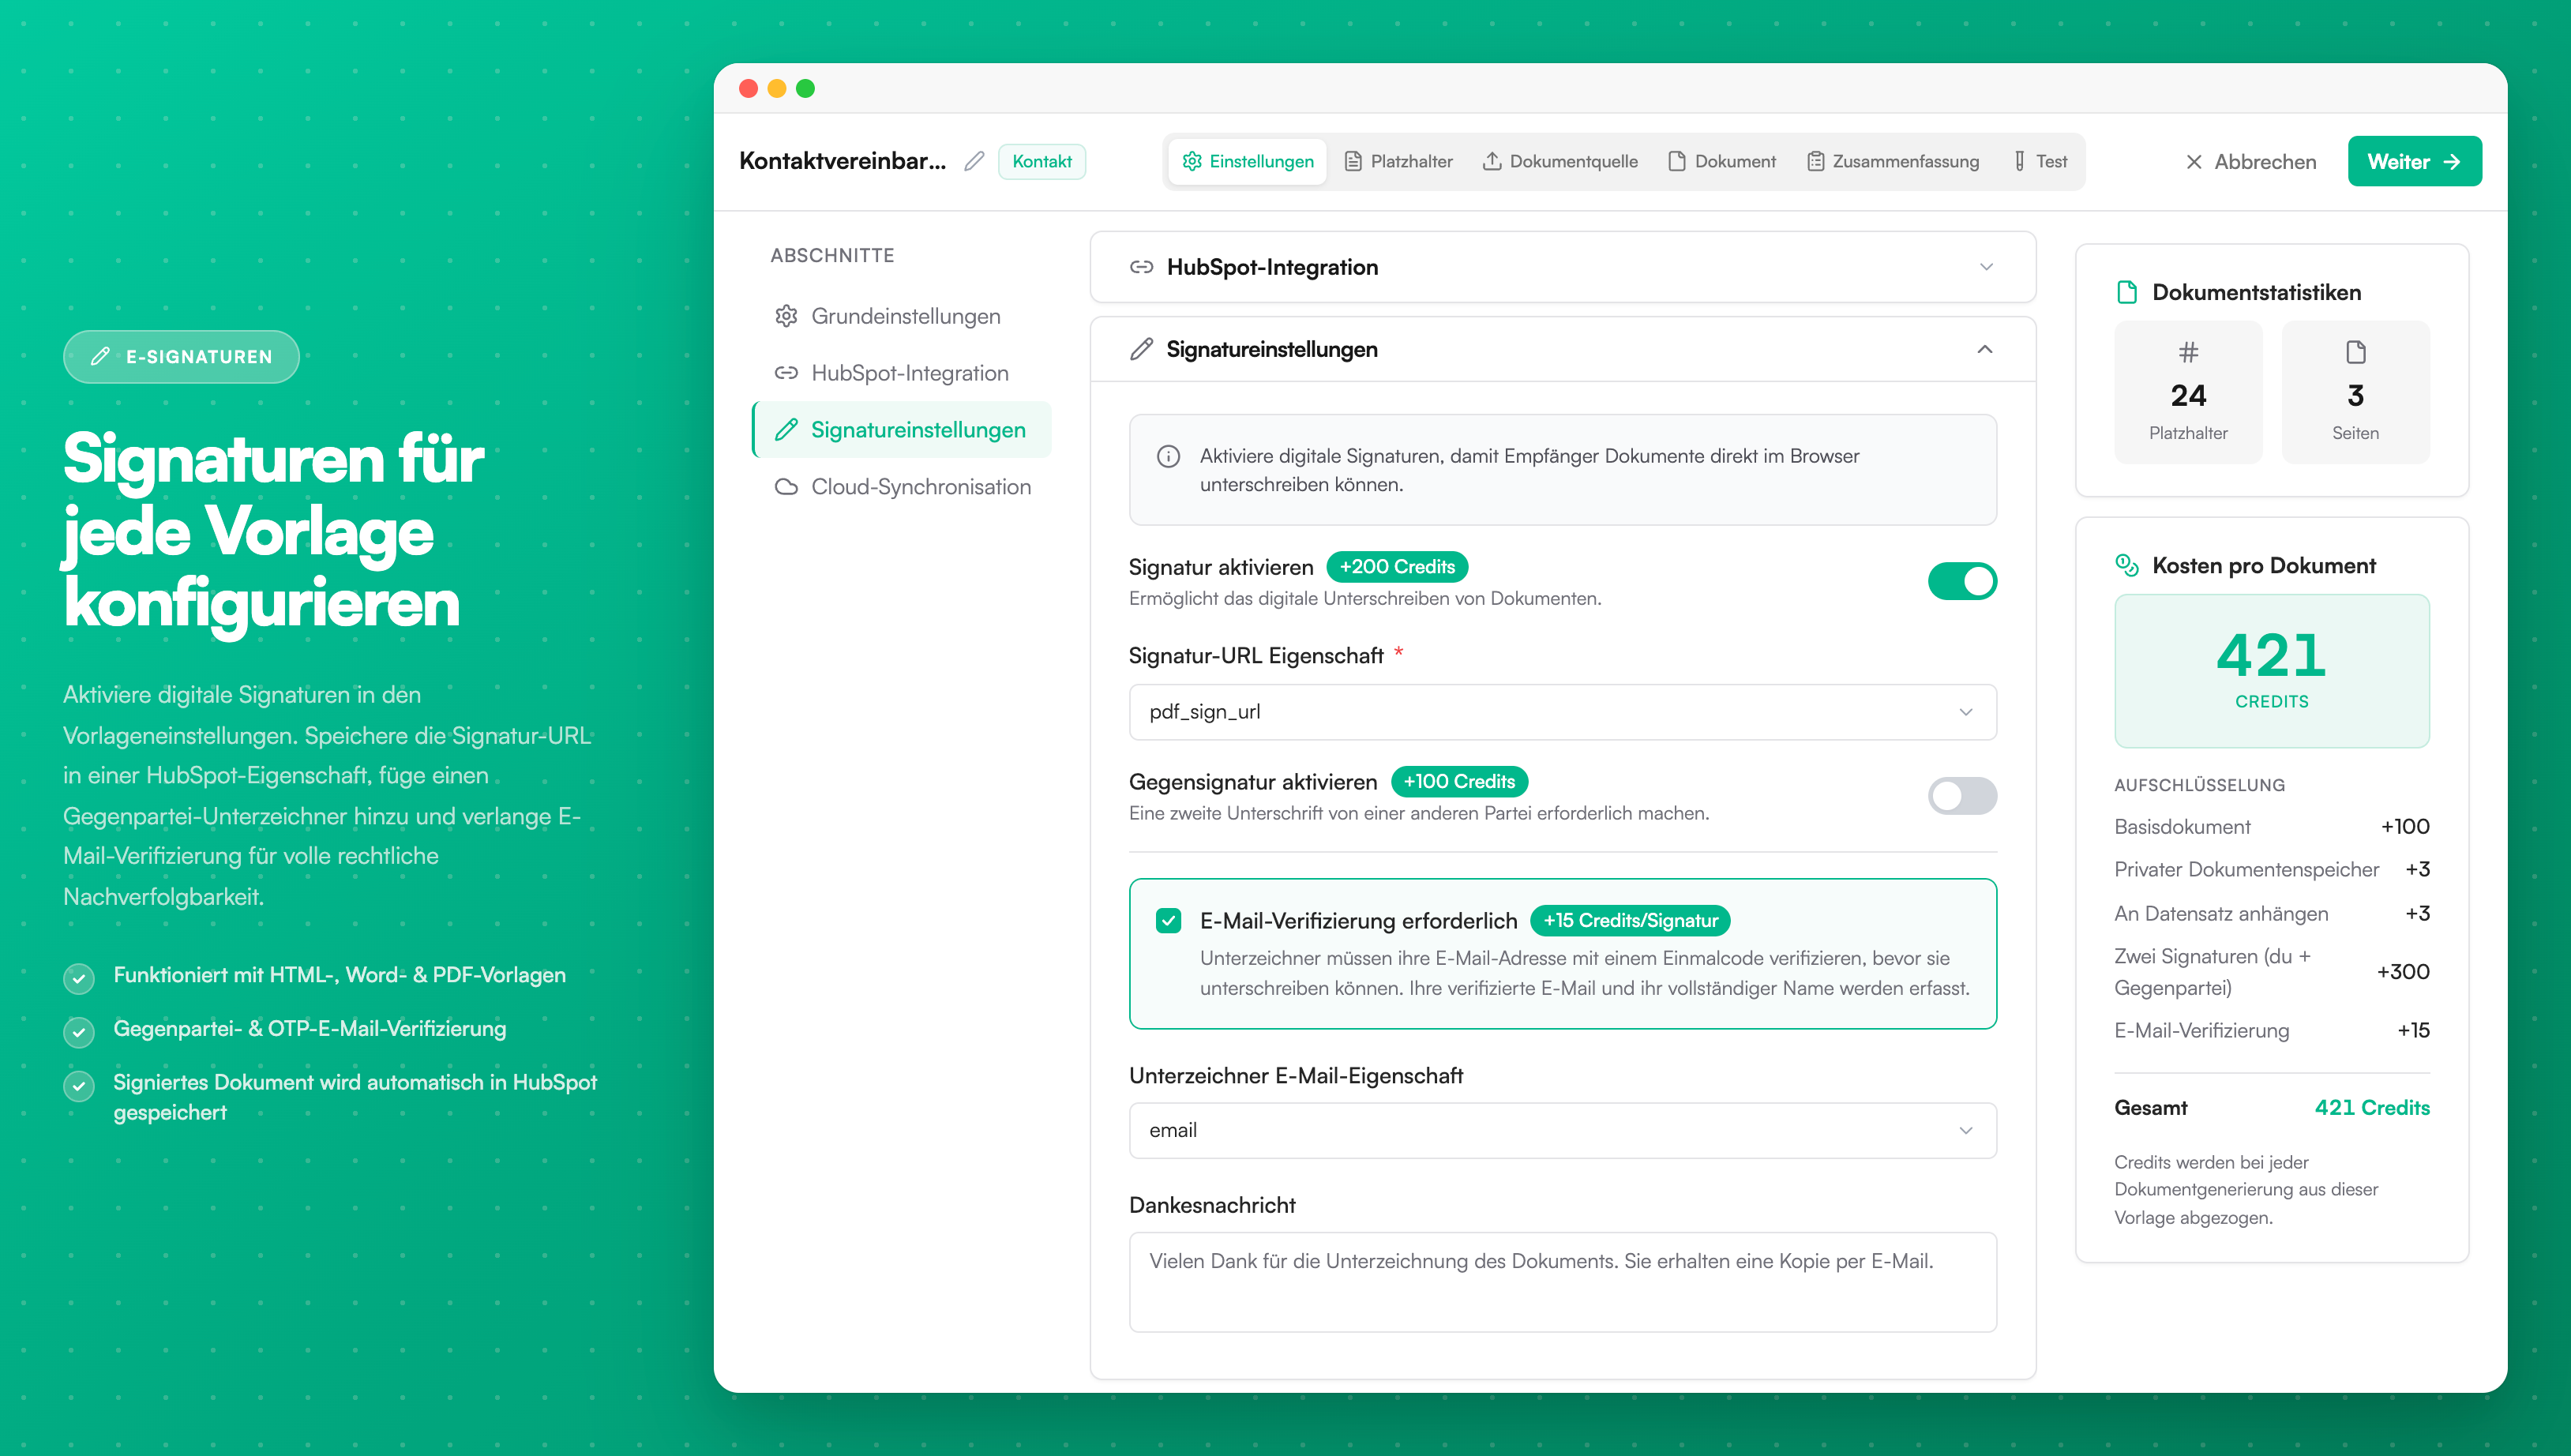Click the Weiter button
This screenshot has width=2571, height=1456.
click(x=2414, y=161)
